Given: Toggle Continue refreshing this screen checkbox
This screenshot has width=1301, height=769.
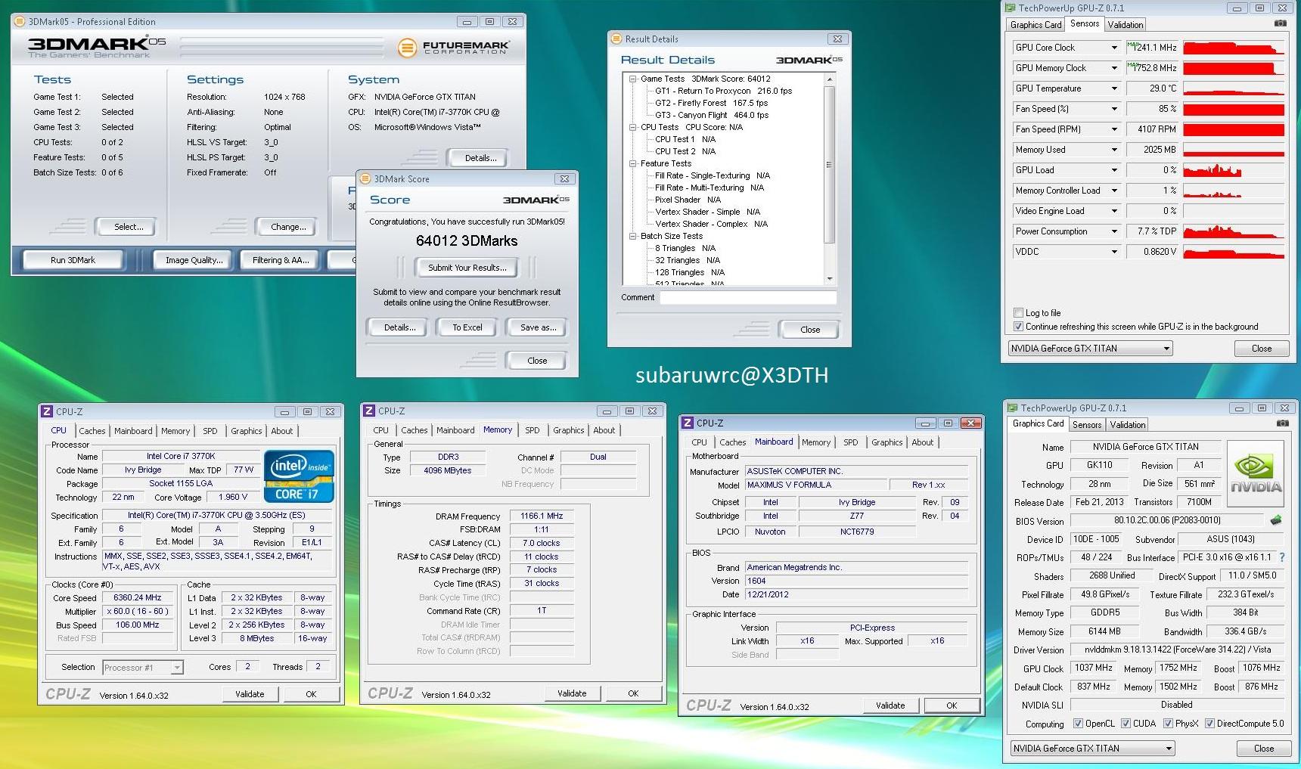Looking at the screenshot, I should (1018, 327).
